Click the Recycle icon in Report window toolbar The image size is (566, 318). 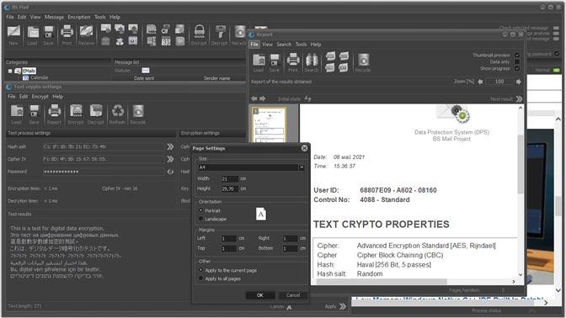click(363, 60)
